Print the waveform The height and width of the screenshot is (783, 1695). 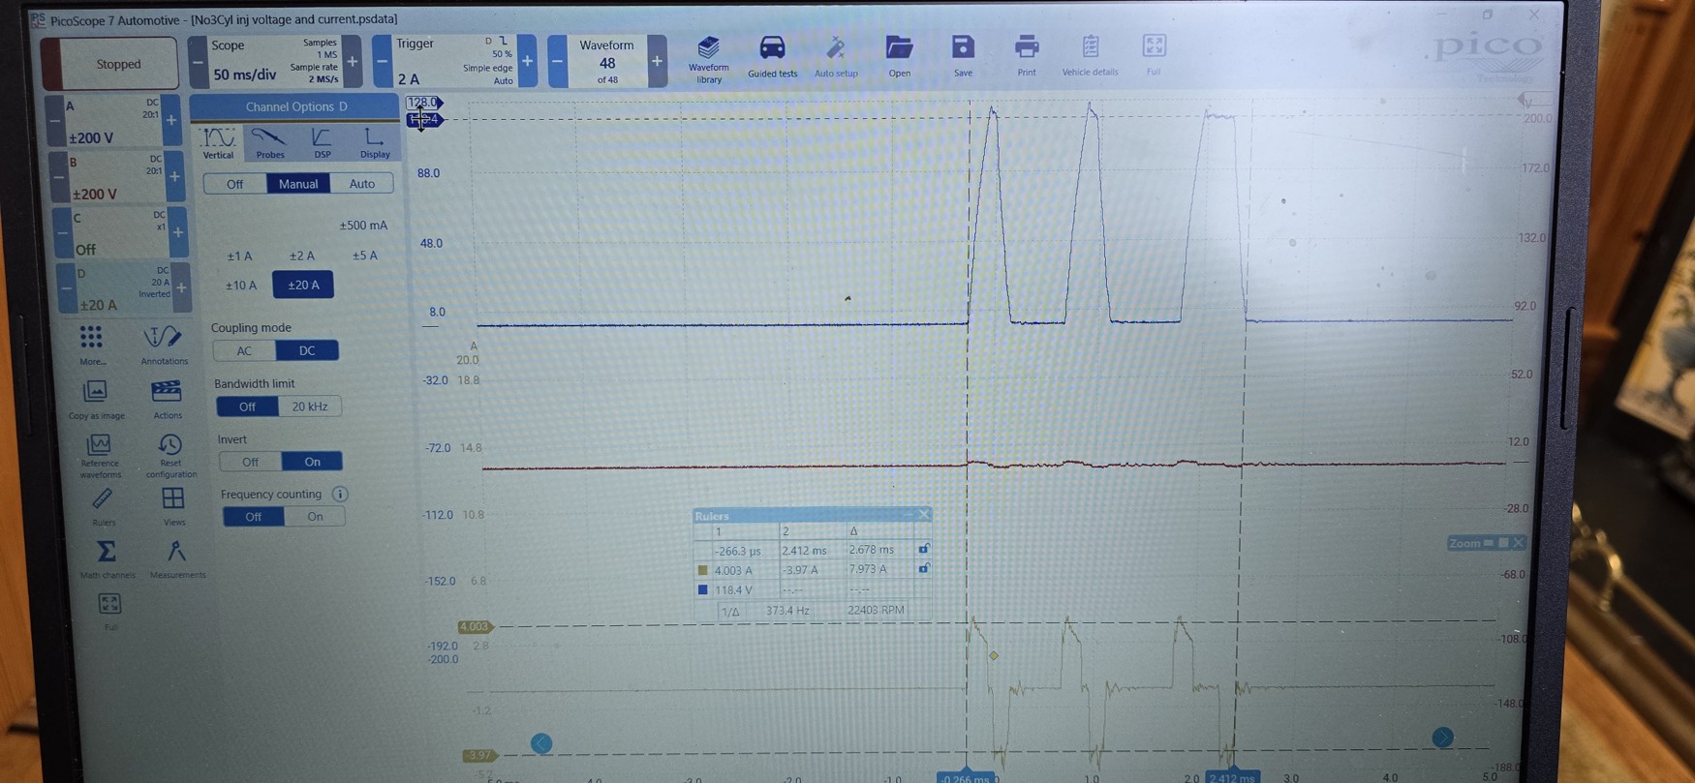click(1027, 57)
